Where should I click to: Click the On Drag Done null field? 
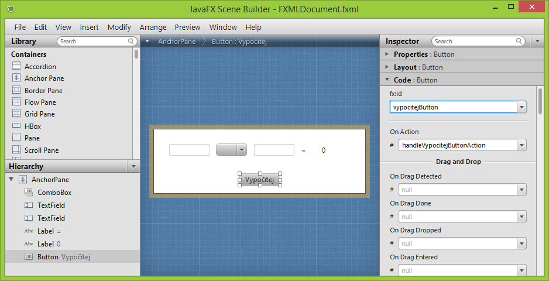(458, 217)
